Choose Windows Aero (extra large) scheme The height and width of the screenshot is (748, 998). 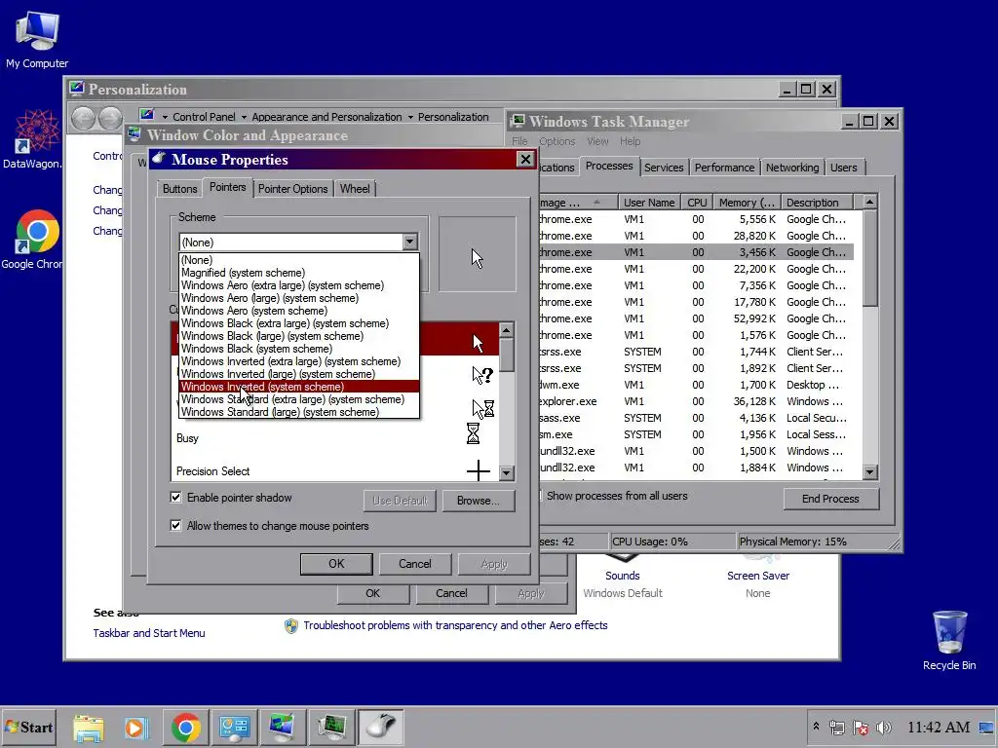(x=299, y=285)
